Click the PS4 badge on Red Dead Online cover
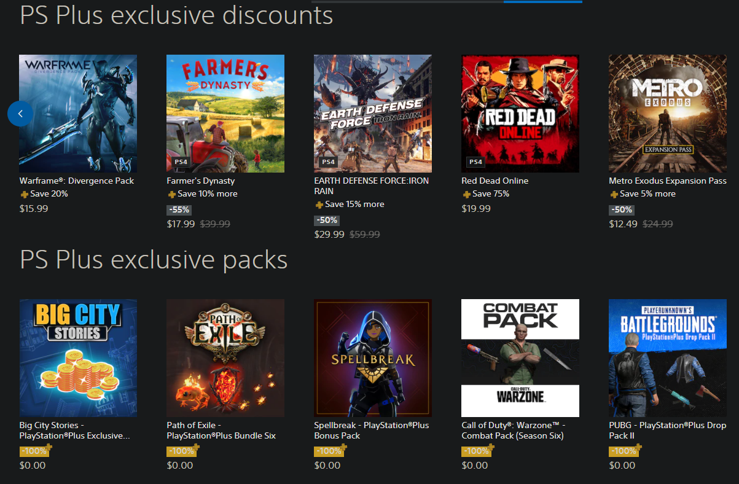Viewport: 739px width, 484px height. (x=475, y=162)
